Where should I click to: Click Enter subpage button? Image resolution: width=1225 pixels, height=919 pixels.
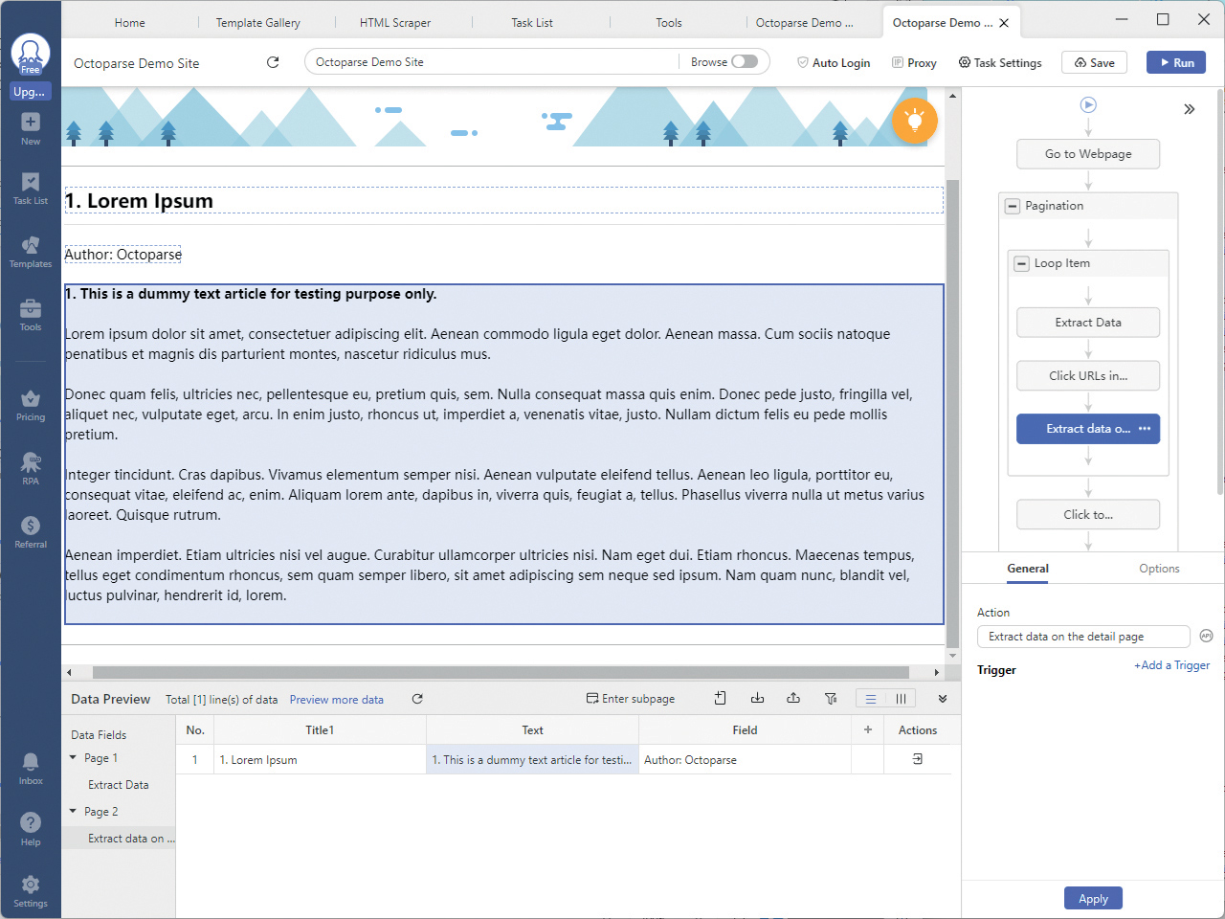click(x=631, y=699)
